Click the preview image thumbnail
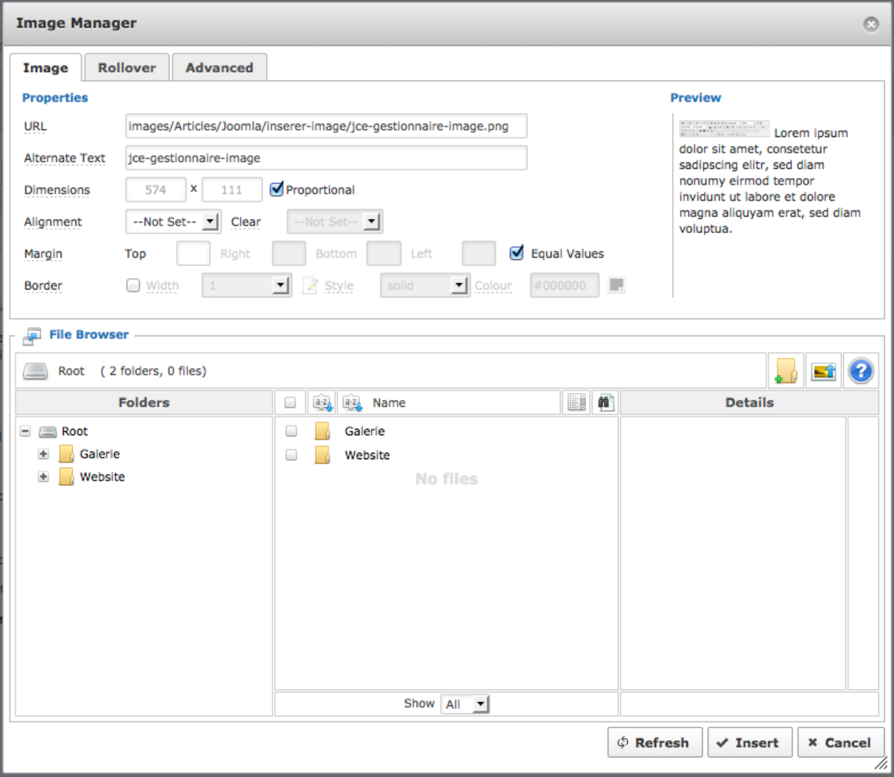The height and width of the screenshot is (777, 894). pos(725,129)
